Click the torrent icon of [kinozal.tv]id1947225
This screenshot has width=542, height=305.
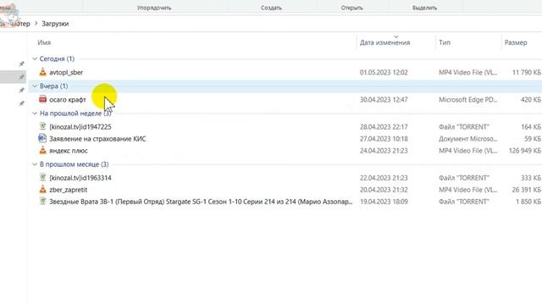tap(42, 126)
